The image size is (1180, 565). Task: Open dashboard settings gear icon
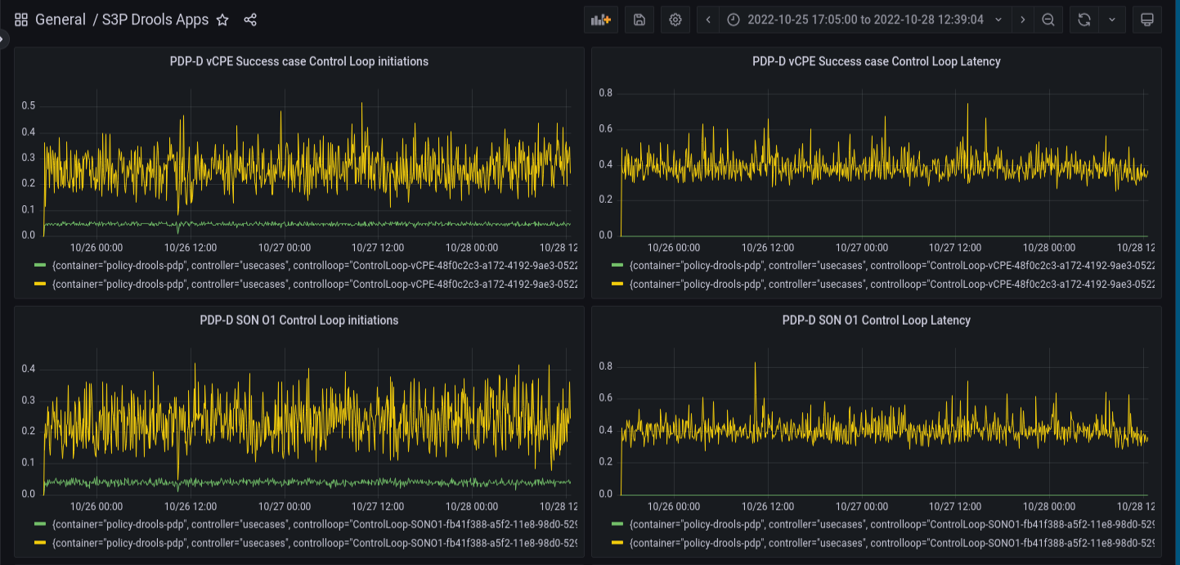675,20
